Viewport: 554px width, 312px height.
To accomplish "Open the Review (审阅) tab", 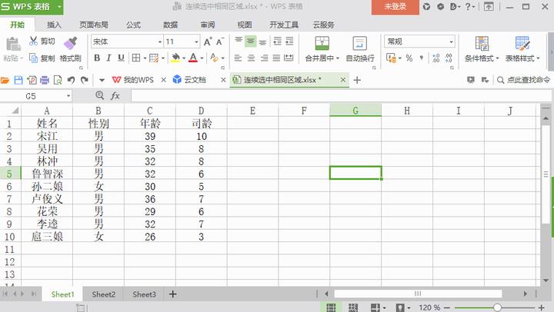I will pos(208,25).
